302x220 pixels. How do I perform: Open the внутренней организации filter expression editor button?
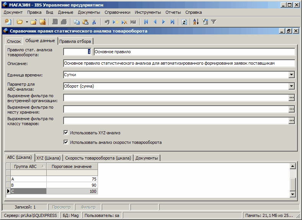[292, 98]
